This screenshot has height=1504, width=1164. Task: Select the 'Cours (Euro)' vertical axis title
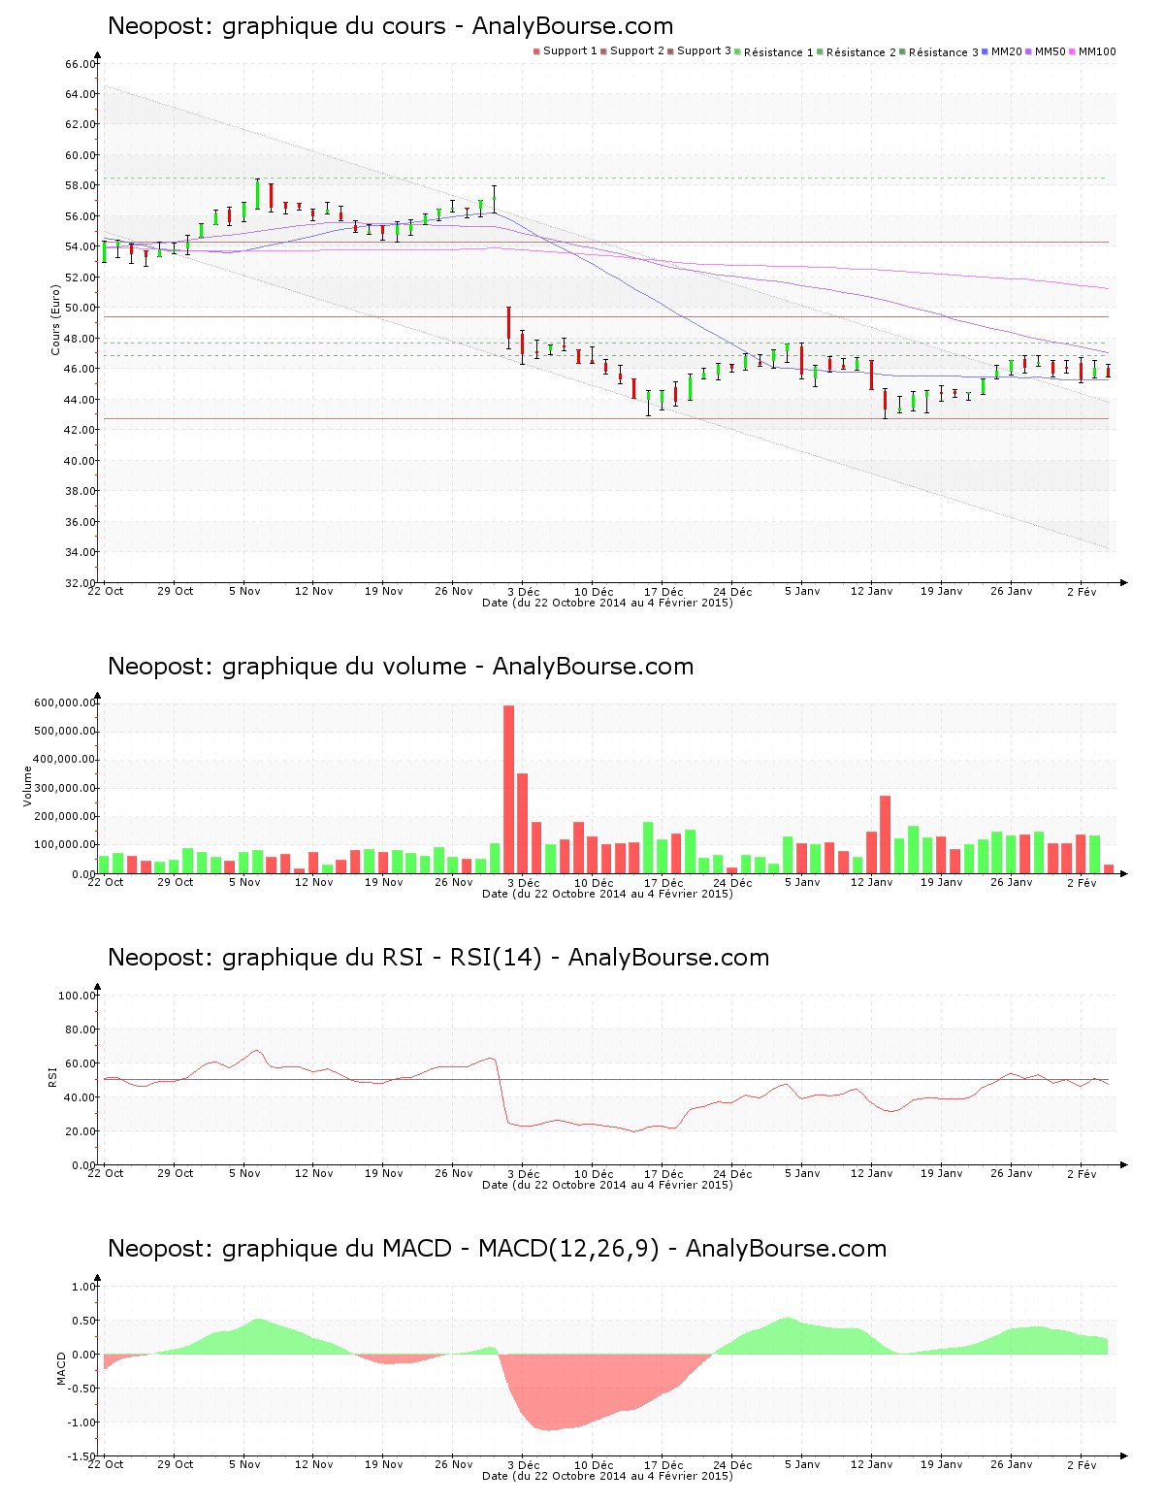(x=55, y=319)
